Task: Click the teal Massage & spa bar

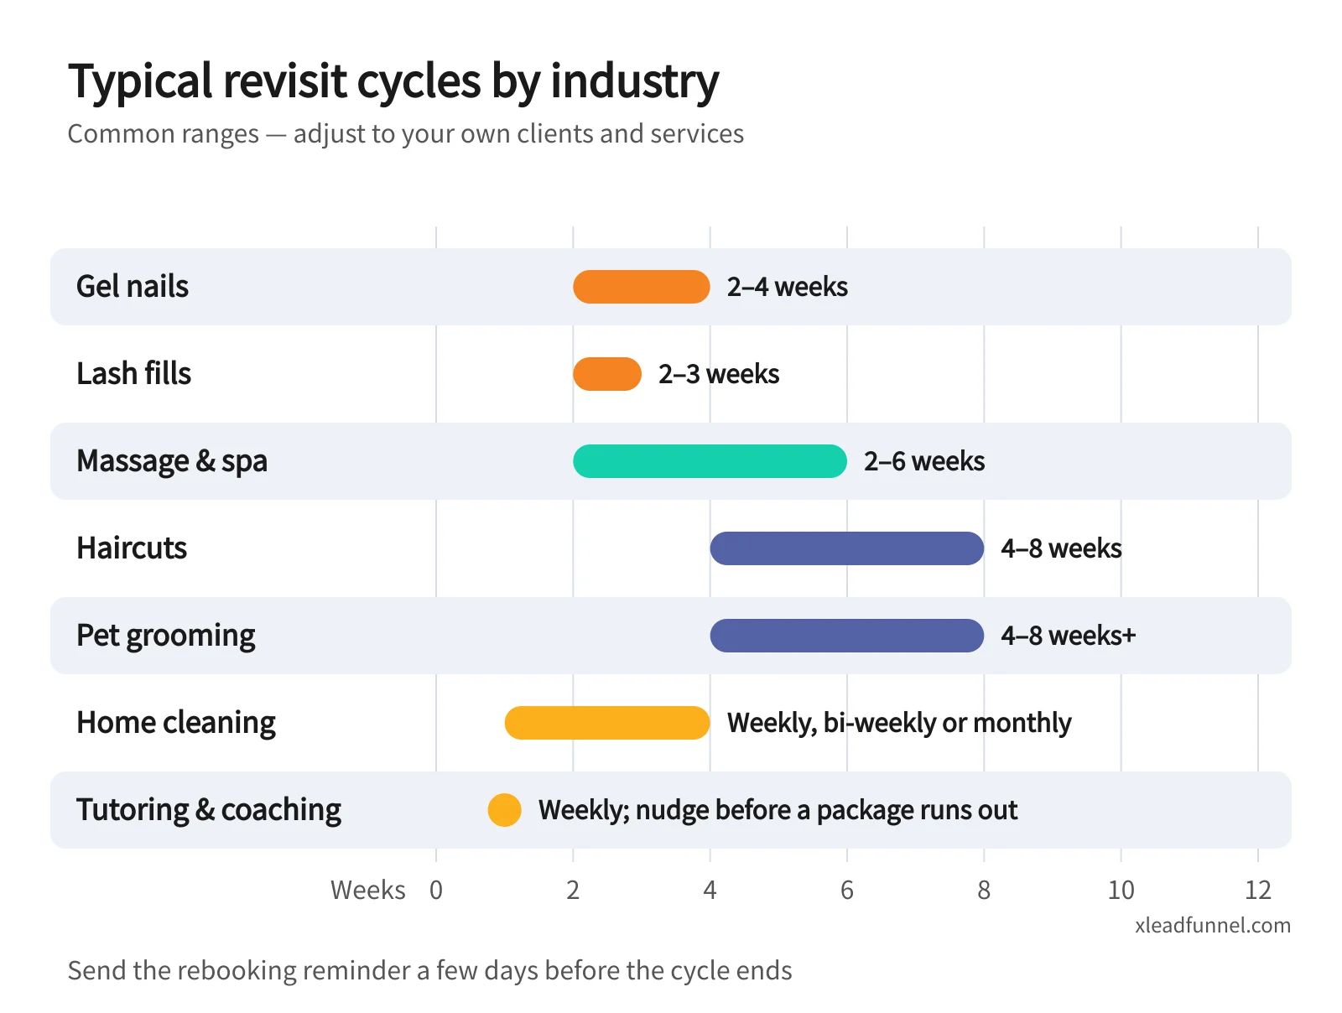Action: [710, 461]
